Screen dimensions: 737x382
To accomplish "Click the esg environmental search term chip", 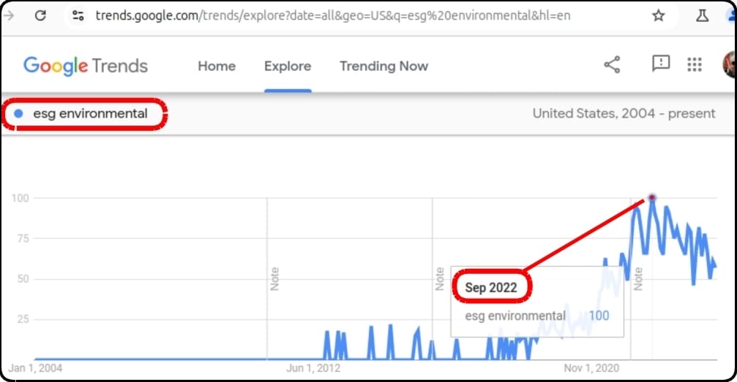I will pos(89,114).
